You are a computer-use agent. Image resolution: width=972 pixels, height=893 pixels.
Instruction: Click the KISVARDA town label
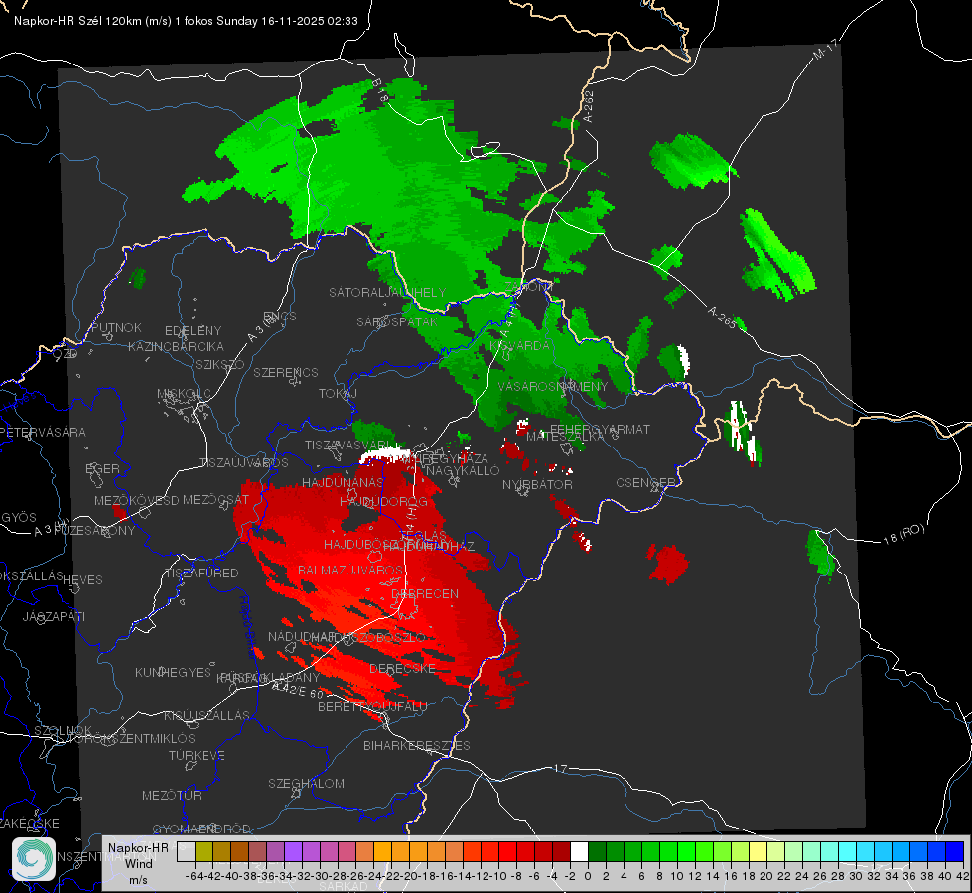(519, 346)
